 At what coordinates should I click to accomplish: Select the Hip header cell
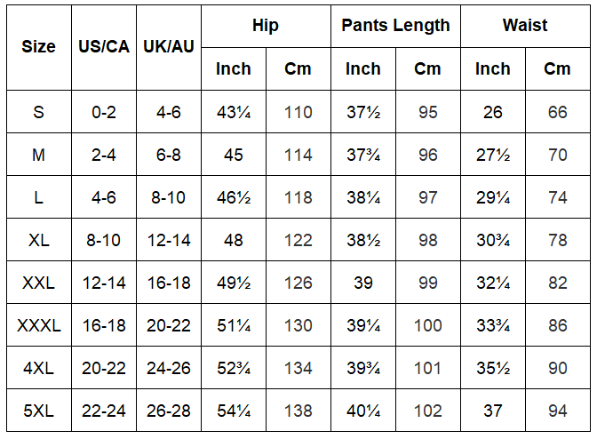(x=266, y=26)
